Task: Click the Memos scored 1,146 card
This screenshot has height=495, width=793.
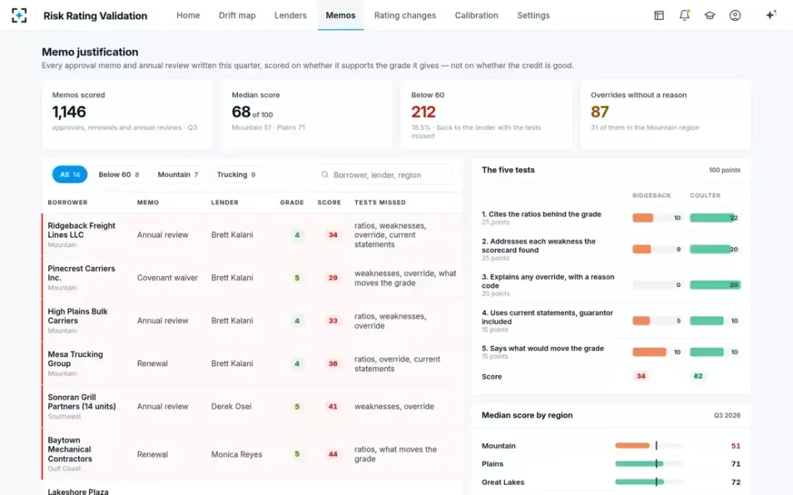Action: tap(128, 115)
